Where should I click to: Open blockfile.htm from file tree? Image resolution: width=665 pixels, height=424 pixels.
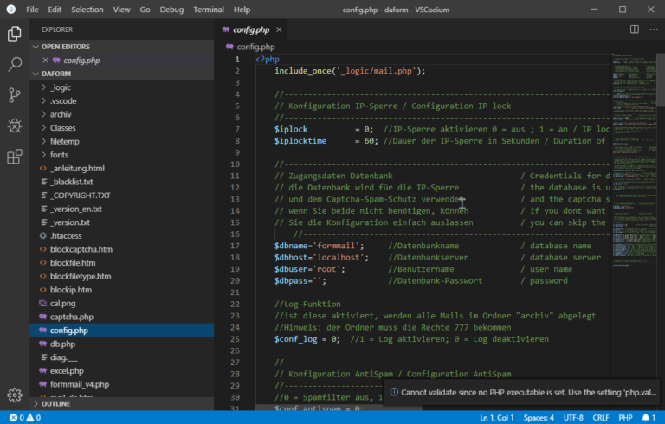click(122, 263)
